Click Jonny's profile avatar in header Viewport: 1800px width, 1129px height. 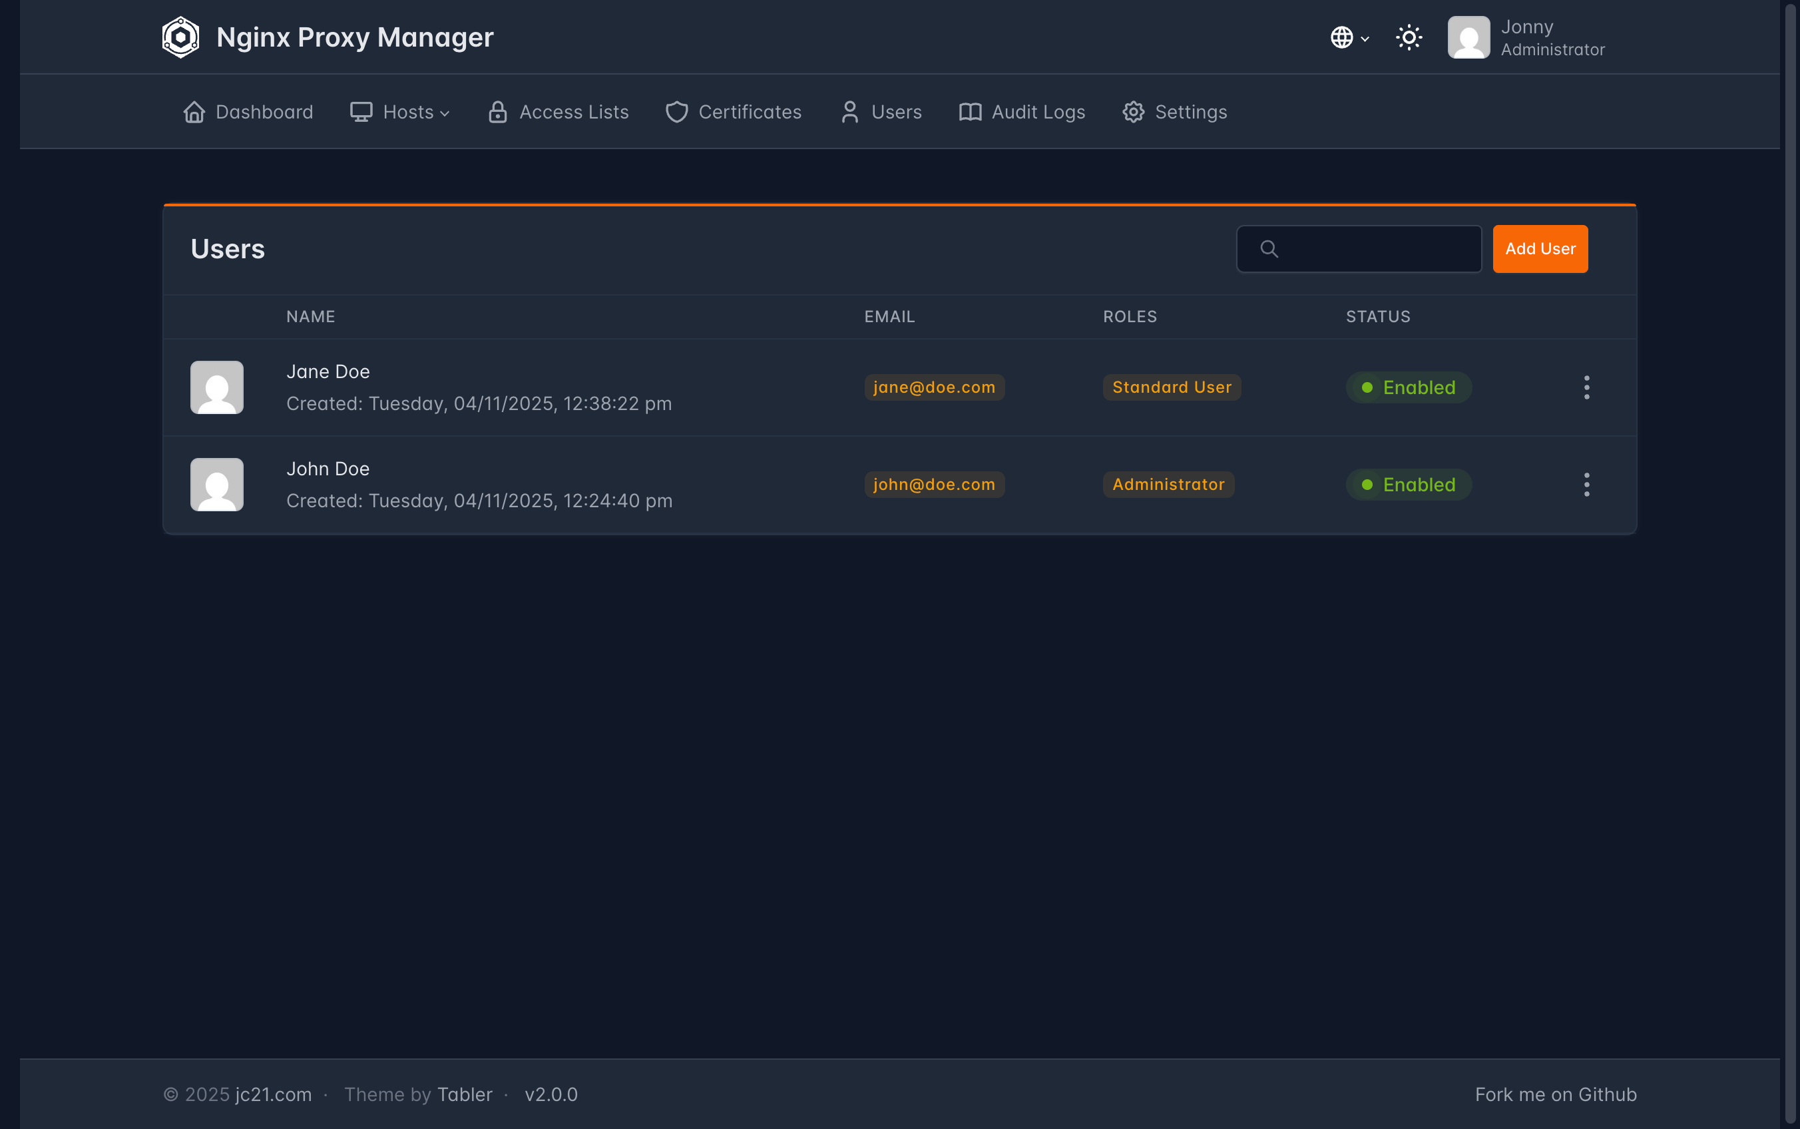click(1468, 37)
